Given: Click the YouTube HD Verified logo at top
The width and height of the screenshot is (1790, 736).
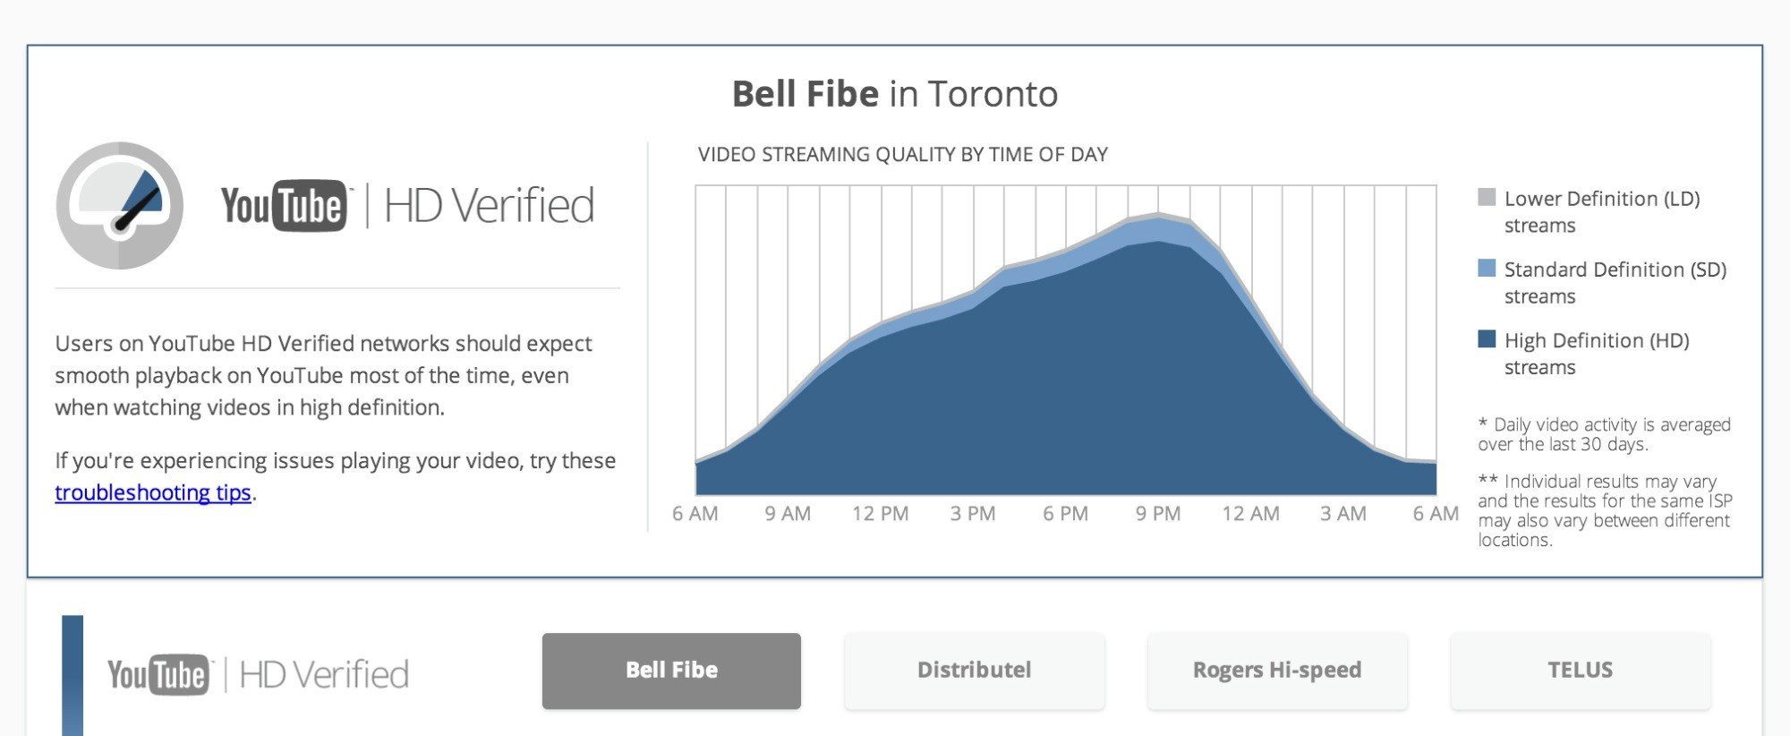Looking at the screenshot, I should point(407,206).
